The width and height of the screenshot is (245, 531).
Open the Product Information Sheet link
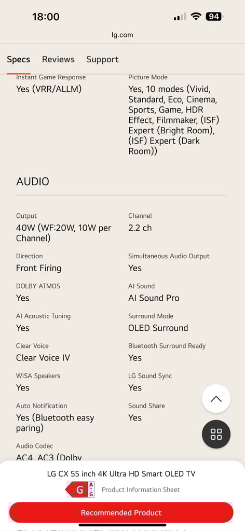point(141,490)
